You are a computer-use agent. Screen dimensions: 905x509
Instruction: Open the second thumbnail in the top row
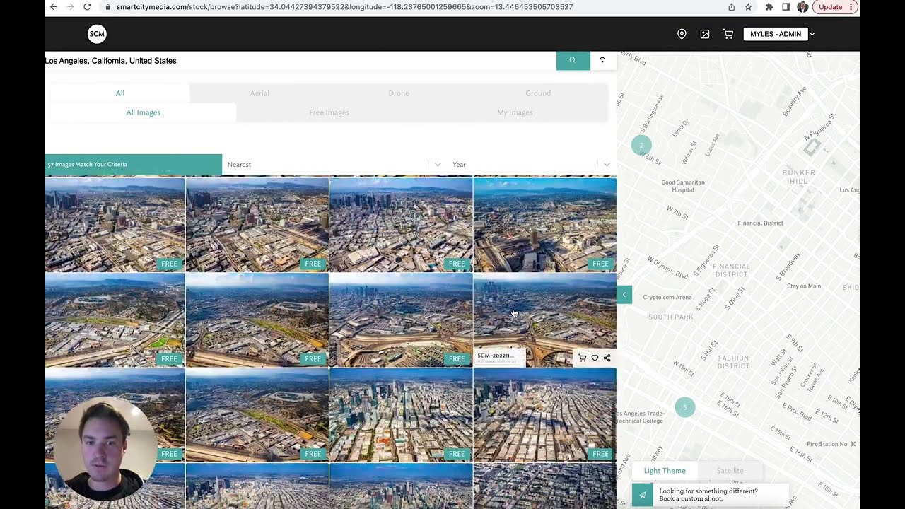click(257, 225)
